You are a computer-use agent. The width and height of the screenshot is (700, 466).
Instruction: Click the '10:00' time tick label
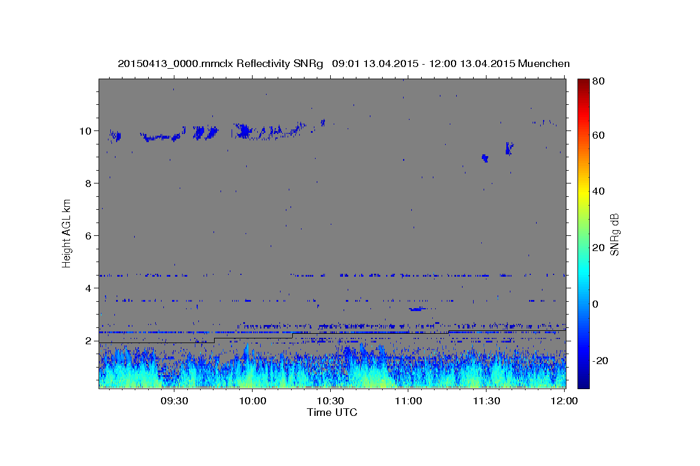[x=253, y=401]
